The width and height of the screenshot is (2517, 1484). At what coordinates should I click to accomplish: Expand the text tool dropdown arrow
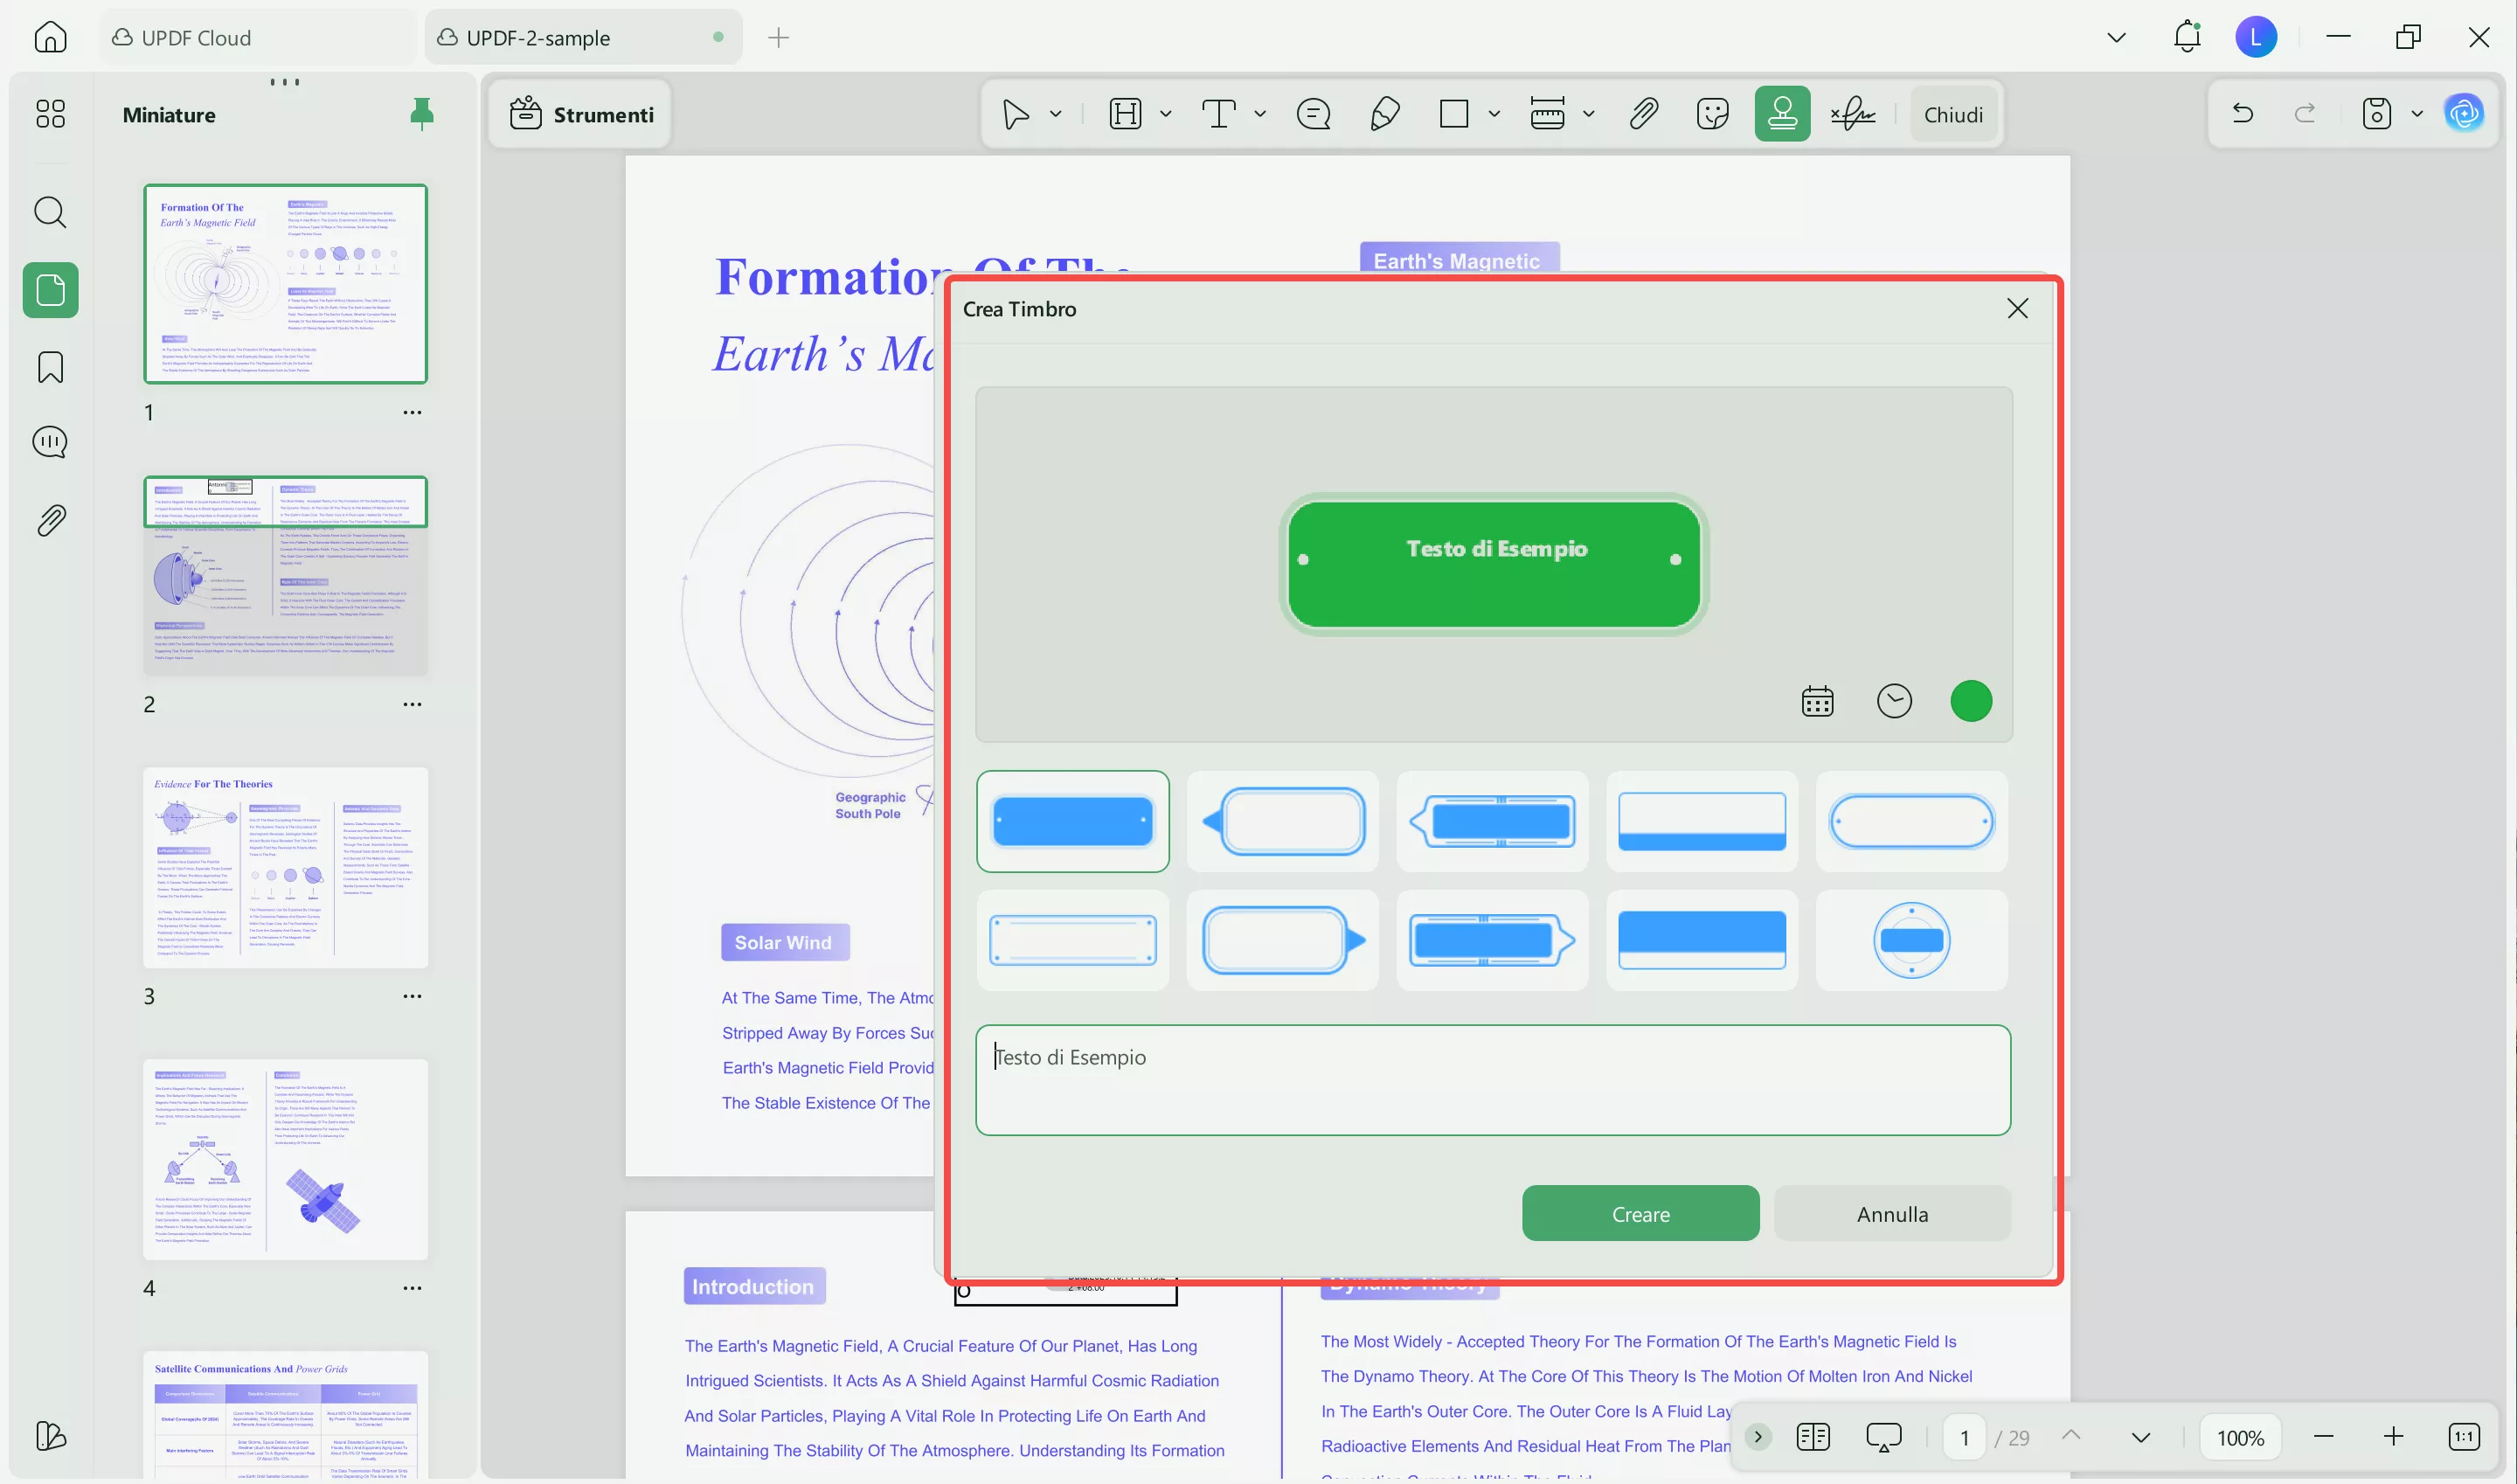1260,114
